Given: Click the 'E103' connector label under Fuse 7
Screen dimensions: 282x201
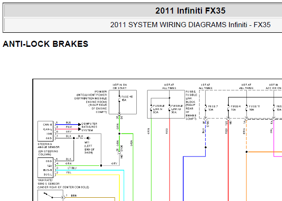Looking at the screenshot, I should coord(208,124).
